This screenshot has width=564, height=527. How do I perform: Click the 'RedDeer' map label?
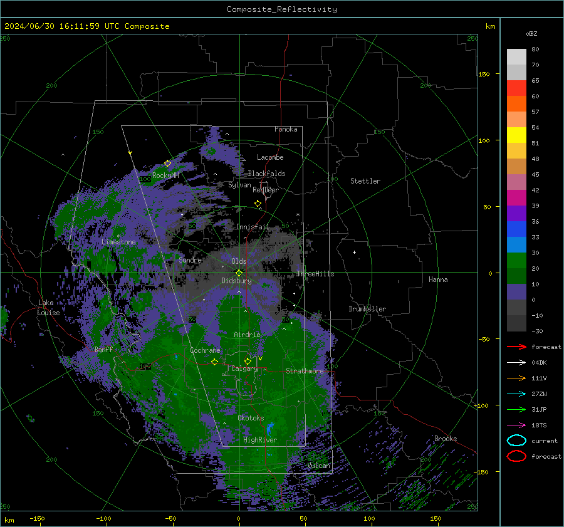[266, 190]
